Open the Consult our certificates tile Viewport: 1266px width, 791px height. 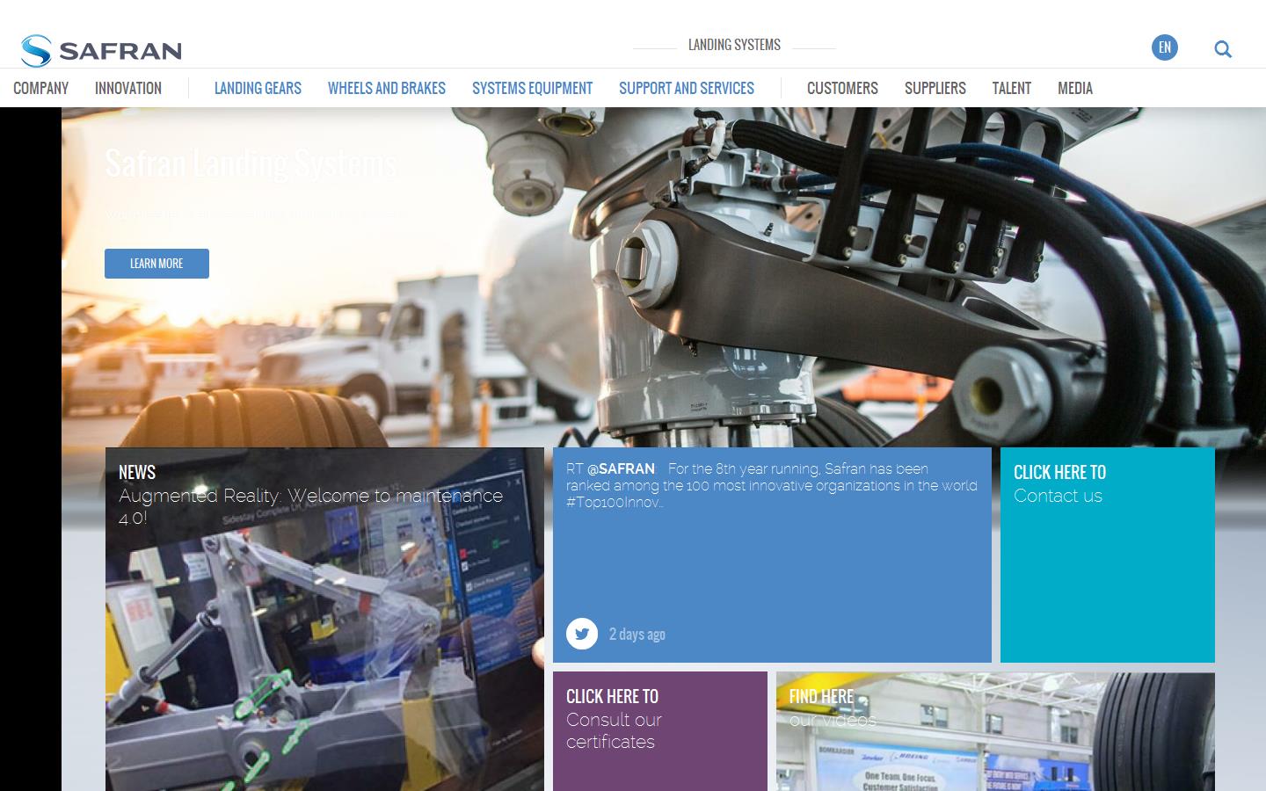tap(659, 730)
